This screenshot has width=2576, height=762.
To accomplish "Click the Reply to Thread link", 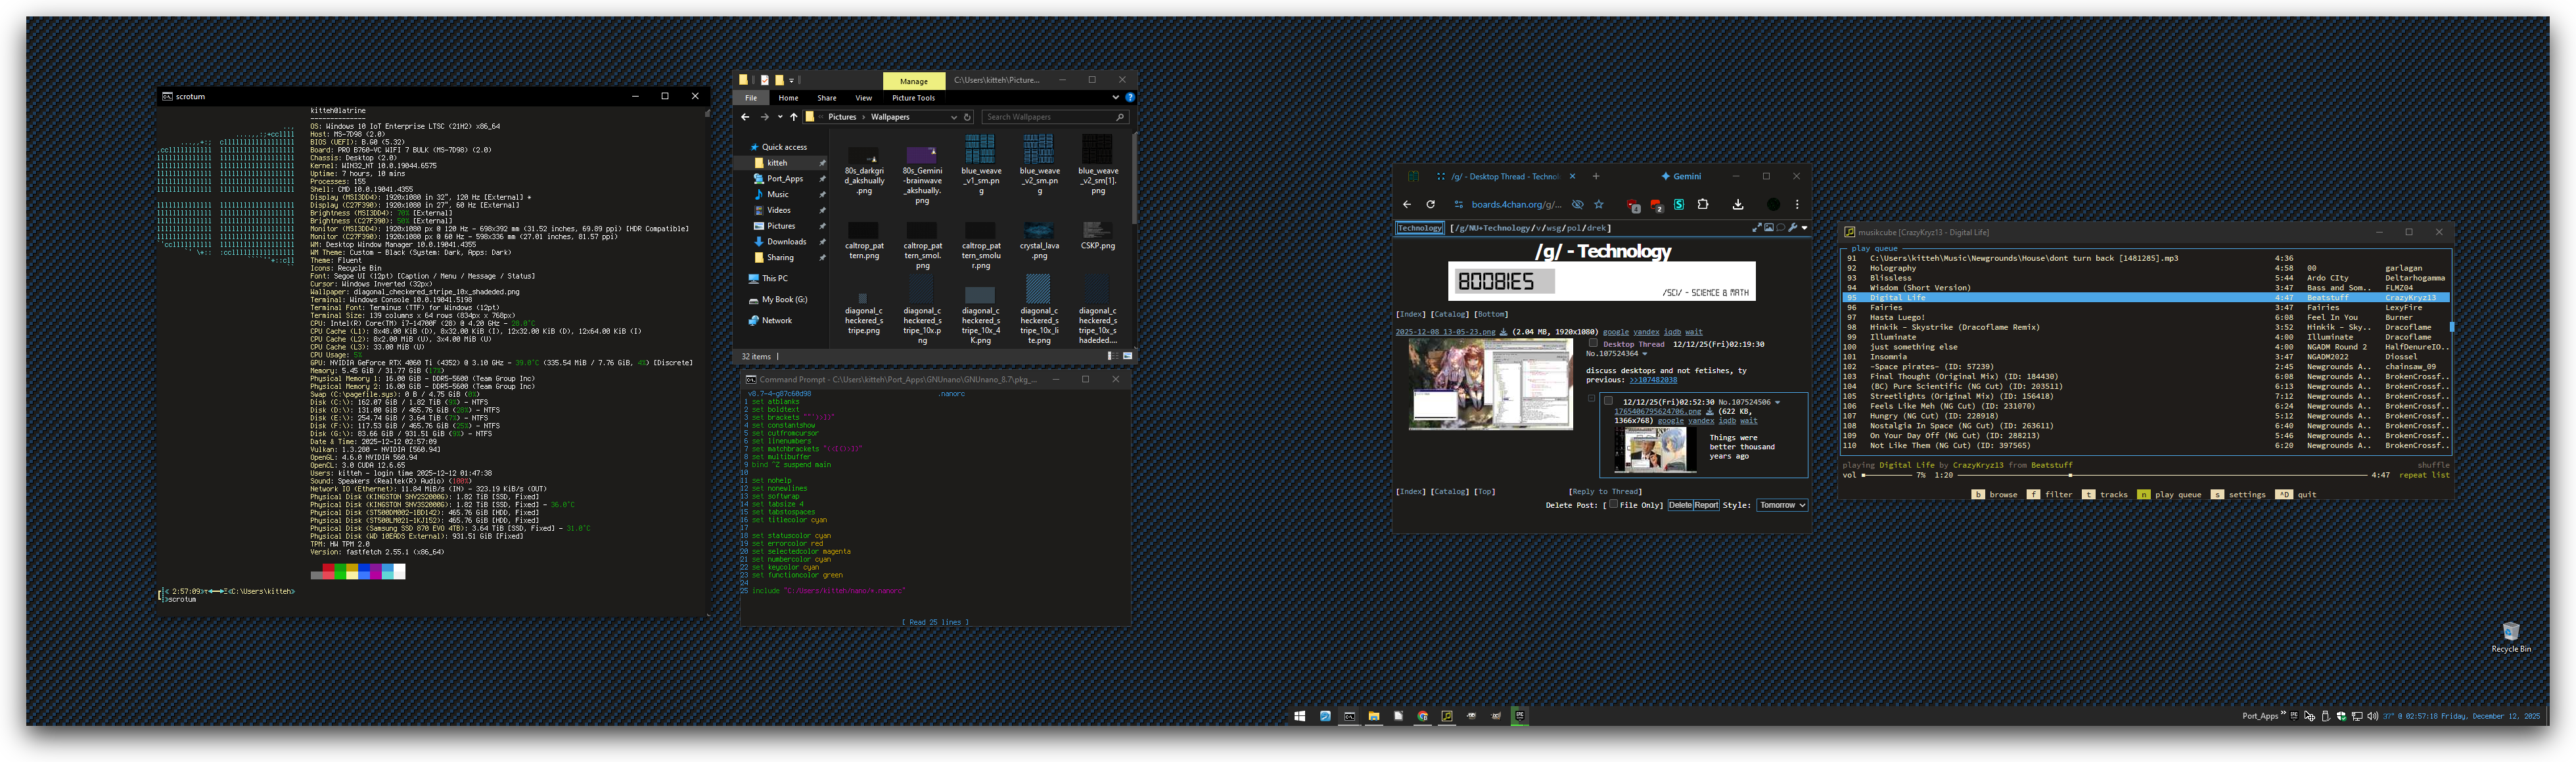I will pos(1605,491).
